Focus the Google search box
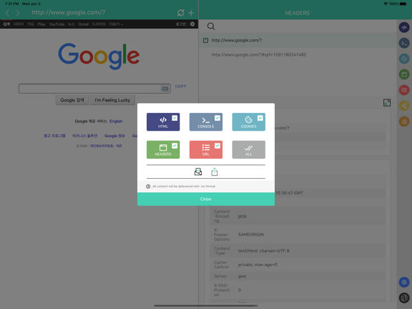 pos(89,88)
